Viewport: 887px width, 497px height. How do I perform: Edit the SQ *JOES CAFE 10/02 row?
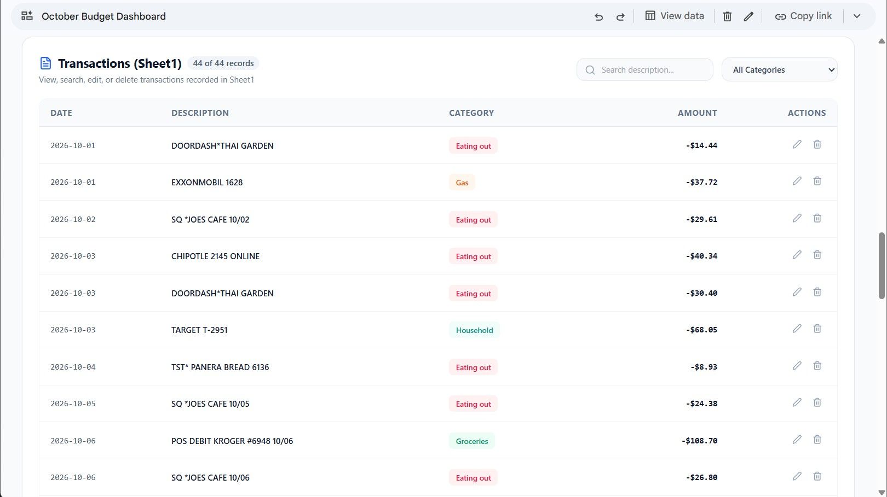[797, 218]
